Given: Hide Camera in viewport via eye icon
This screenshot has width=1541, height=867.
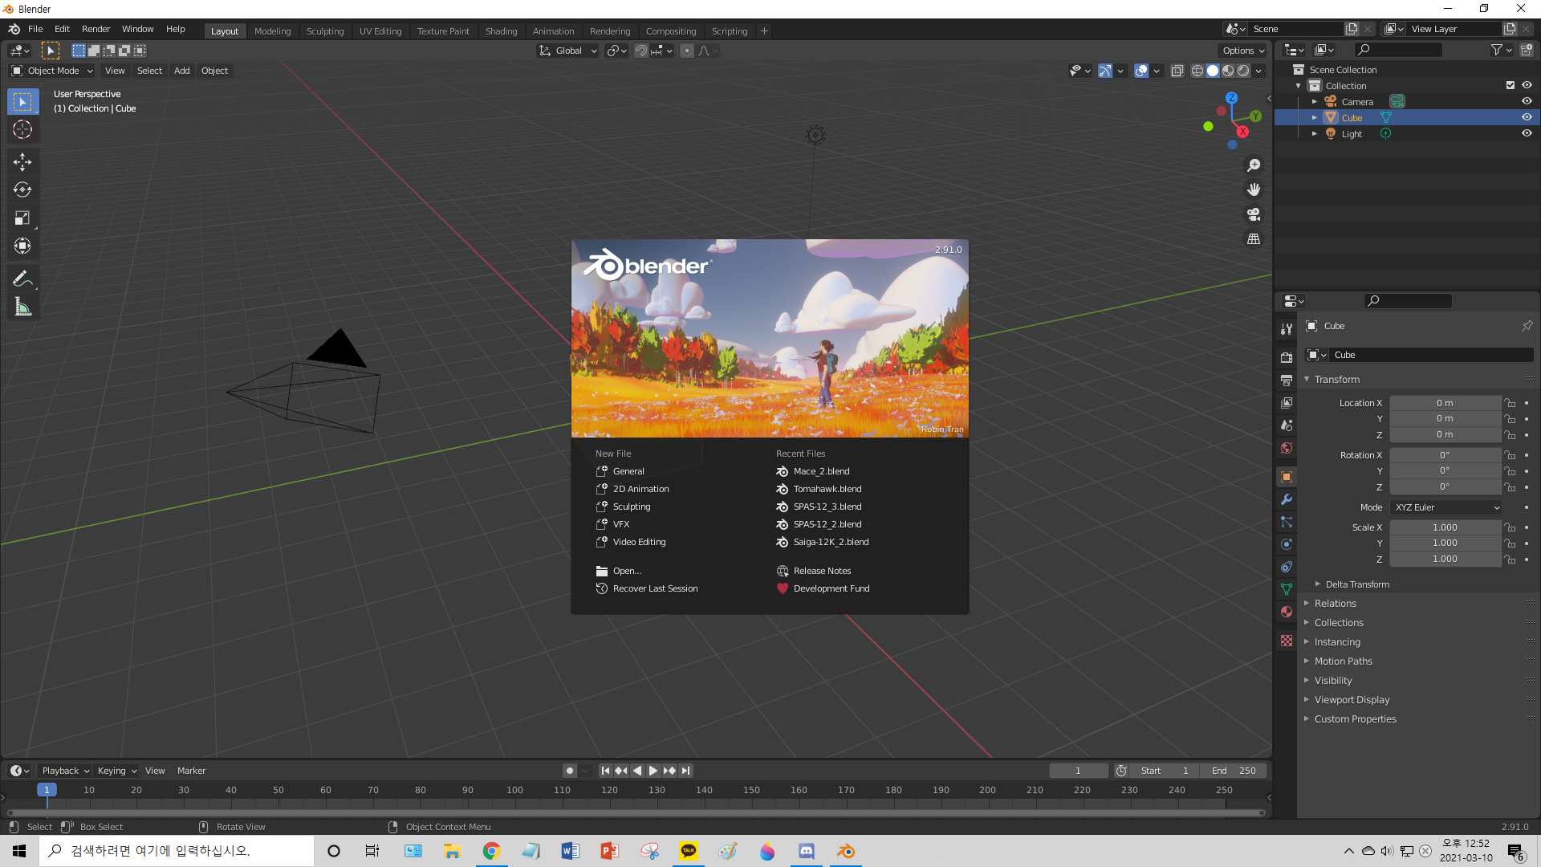Looking at the screenshot, I should click(1527, 102).
